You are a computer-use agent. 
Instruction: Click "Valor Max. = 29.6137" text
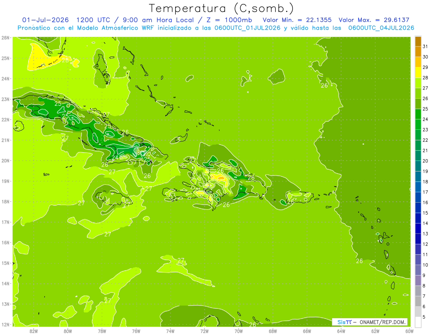pyautogui.click(x=374, y=20)
